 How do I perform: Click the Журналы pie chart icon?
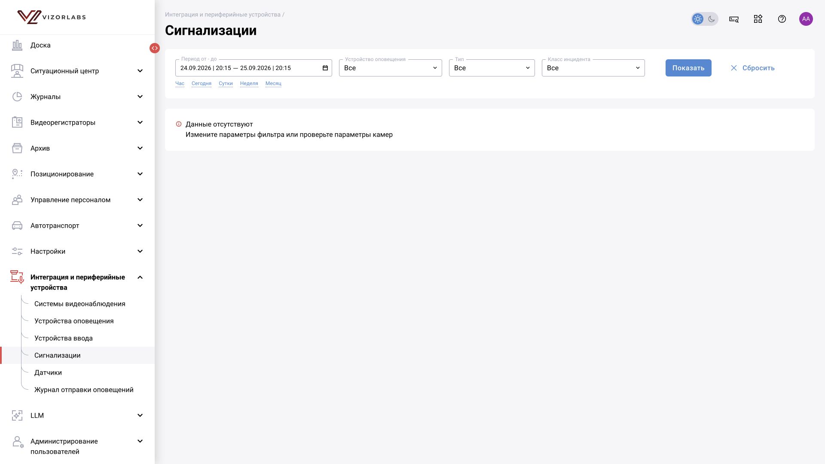click(x=17, y=97)
